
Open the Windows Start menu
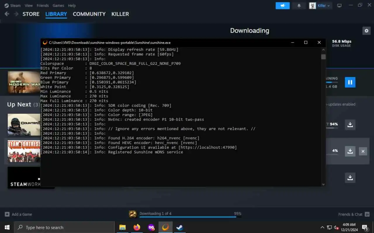(x=7, y=227)
